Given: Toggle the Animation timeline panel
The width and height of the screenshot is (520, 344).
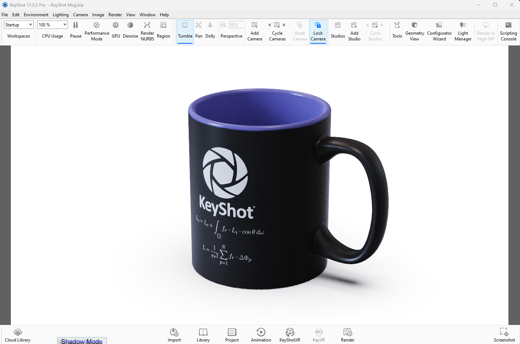Looking at the screenshot, I should click(x=261, y=335).
